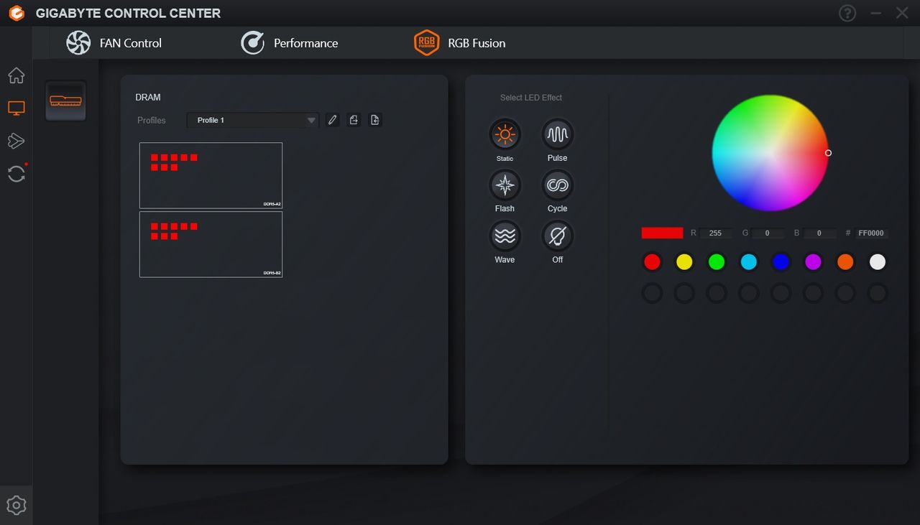The image size is (920, 525).
Task: Click the Gigabyte logo in title bar
Action: click(17, 13)
